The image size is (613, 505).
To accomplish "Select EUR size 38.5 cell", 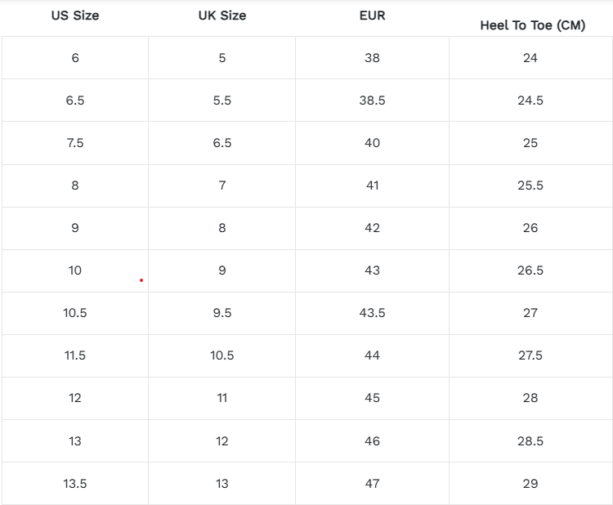I will click(372, 101).
